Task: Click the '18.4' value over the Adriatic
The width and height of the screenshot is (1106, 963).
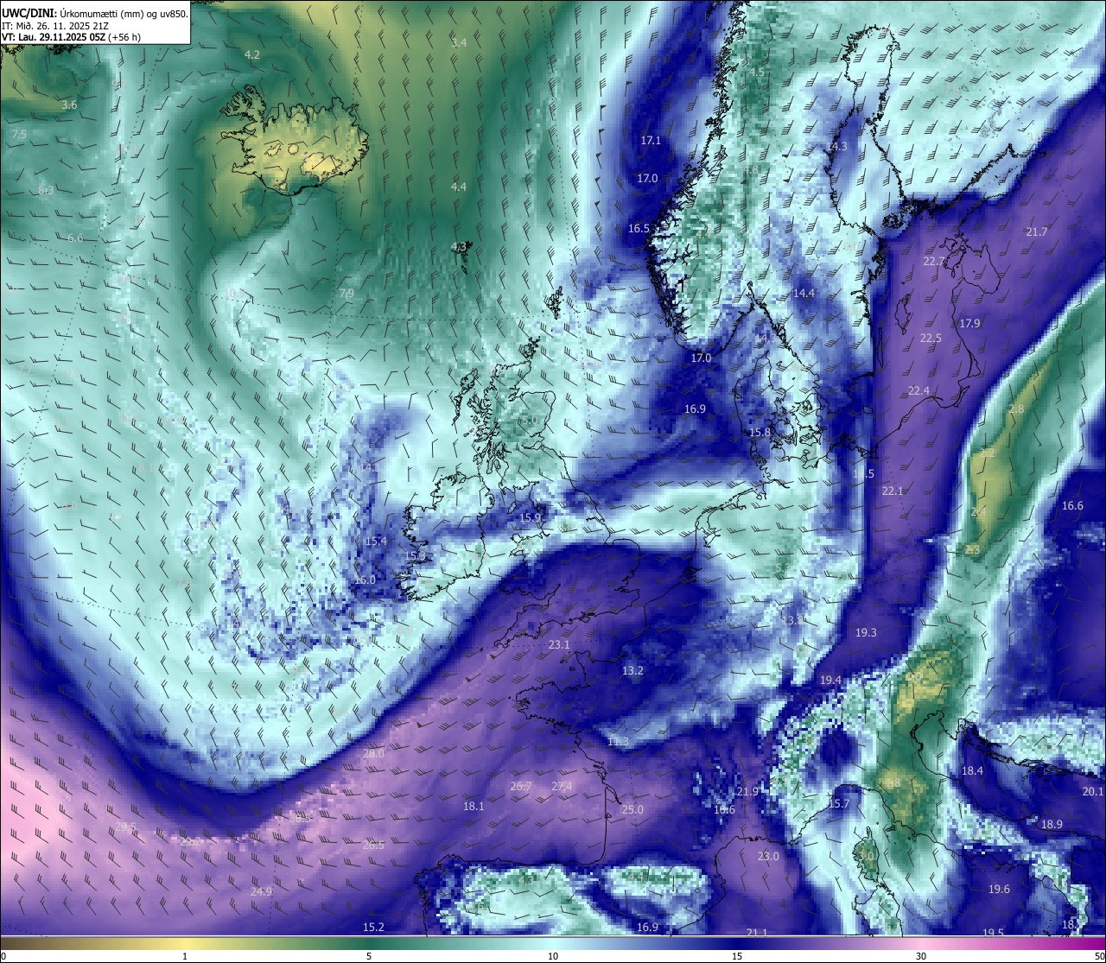Action: click(973, 770)
